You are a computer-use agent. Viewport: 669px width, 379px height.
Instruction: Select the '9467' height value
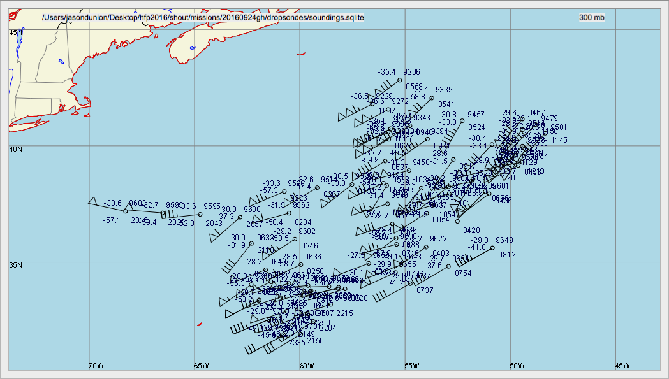537,113
